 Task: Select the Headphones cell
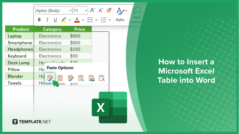[20, 49]
